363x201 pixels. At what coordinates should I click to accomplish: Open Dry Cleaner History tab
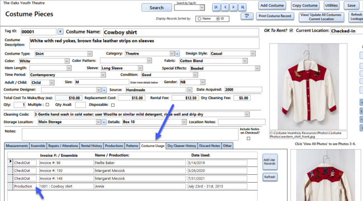tap(181, 146)
